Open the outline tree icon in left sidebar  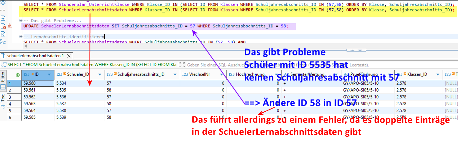pyautogui.click(x=3, y=42)
